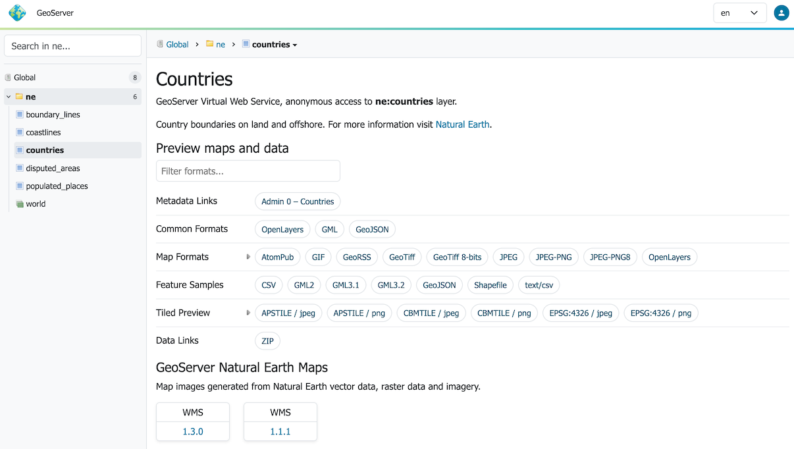Image resolution: width=794 pixels, height=449 pixels.
Task: Click the GeoTiff 8-bits map format
Action: click(457, 257)
